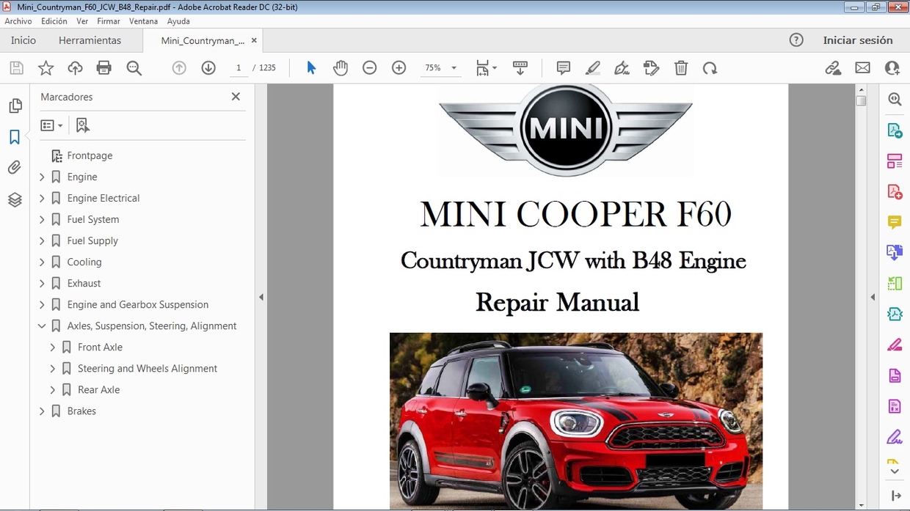Open the Layers panel

pyautogui.click(x=15, y=199)
